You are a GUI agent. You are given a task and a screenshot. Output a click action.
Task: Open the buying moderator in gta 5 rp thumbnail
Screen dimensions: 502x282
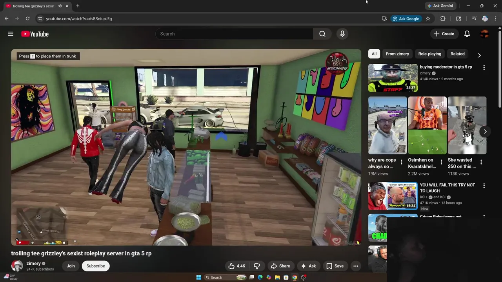(393, 78)
